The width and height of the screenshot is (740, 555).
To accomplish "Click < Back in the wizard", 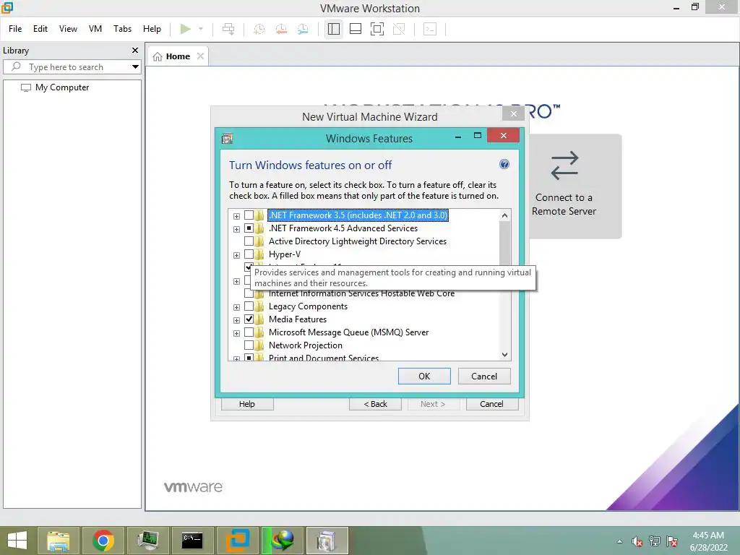I will (375, 404).
